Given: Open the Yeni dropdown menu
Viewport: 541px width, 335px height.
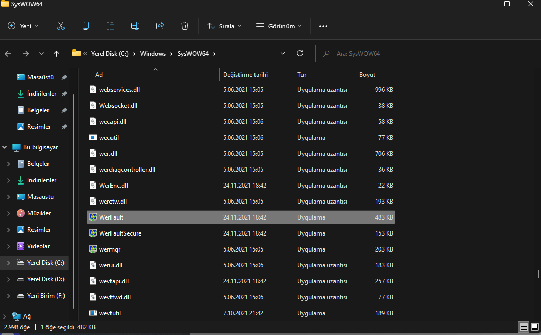Looking at the screenshot, I should pos(23,26).
